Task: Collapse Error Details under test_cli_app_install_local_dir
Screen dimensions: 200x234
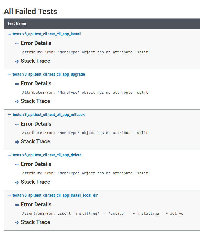Action: (17, 205)
